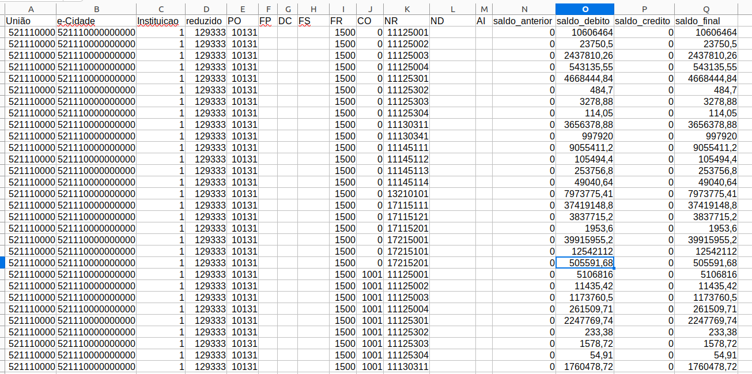Click the 'Instituicao' header cell

point(161,21)
